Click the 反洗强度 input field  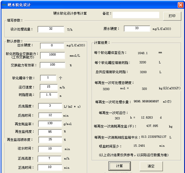pyautogui.click(x=50, y=106)
